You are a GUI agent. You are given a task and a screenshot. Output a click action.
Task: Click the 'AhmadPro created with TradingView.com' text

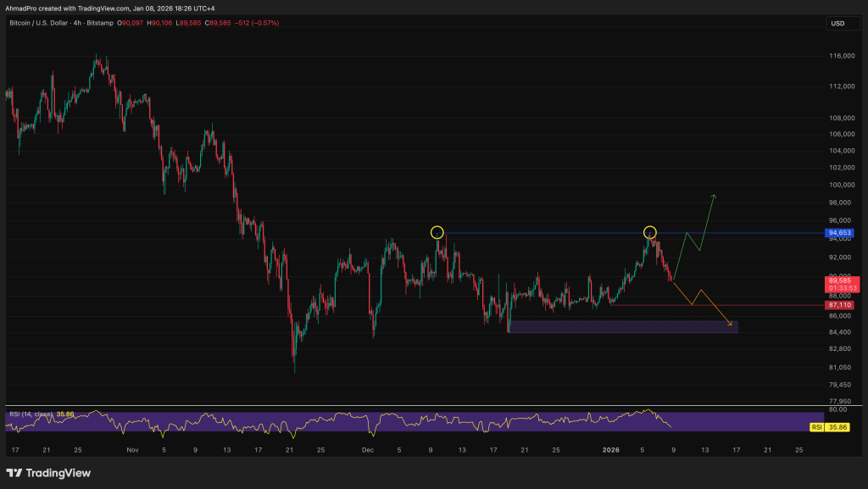[110, 8]
